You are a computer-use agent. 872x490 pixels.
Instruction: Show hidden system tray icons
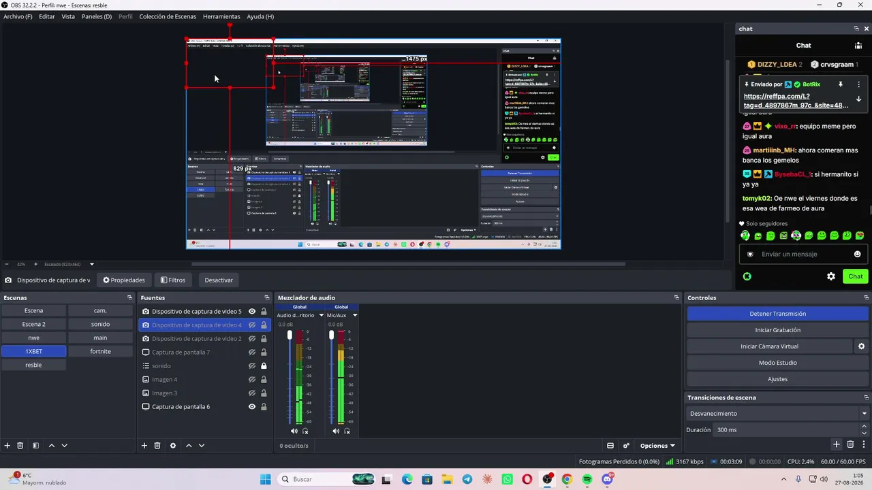pos(783,479)
